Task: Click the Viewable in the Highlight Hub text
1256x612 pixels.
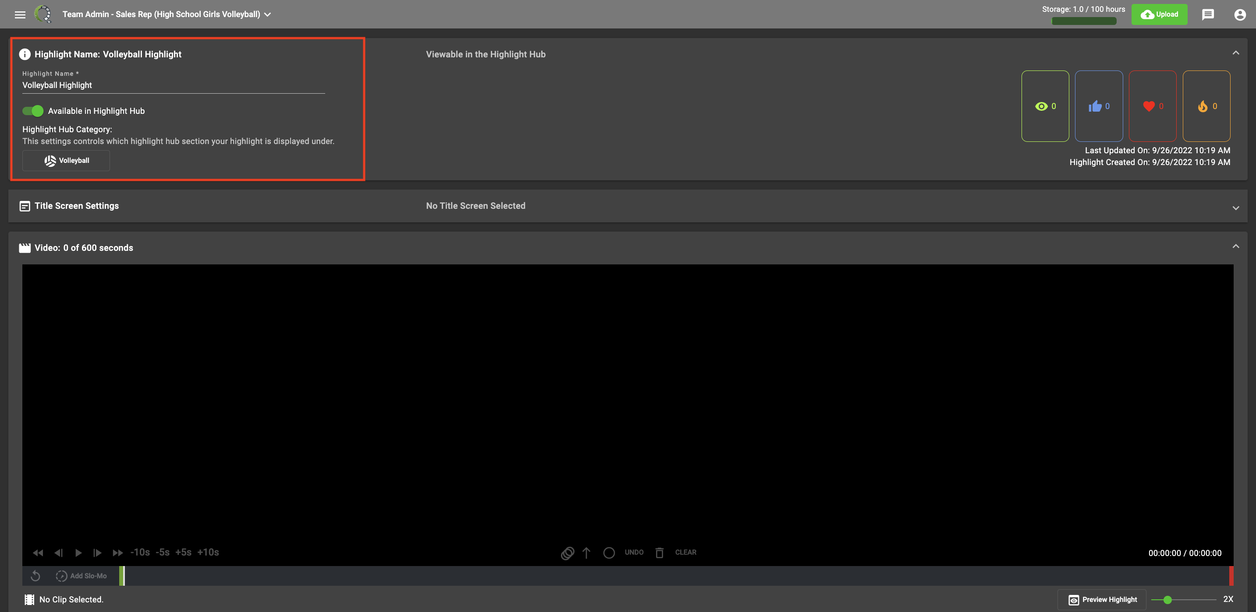Action: coord(486,55)
